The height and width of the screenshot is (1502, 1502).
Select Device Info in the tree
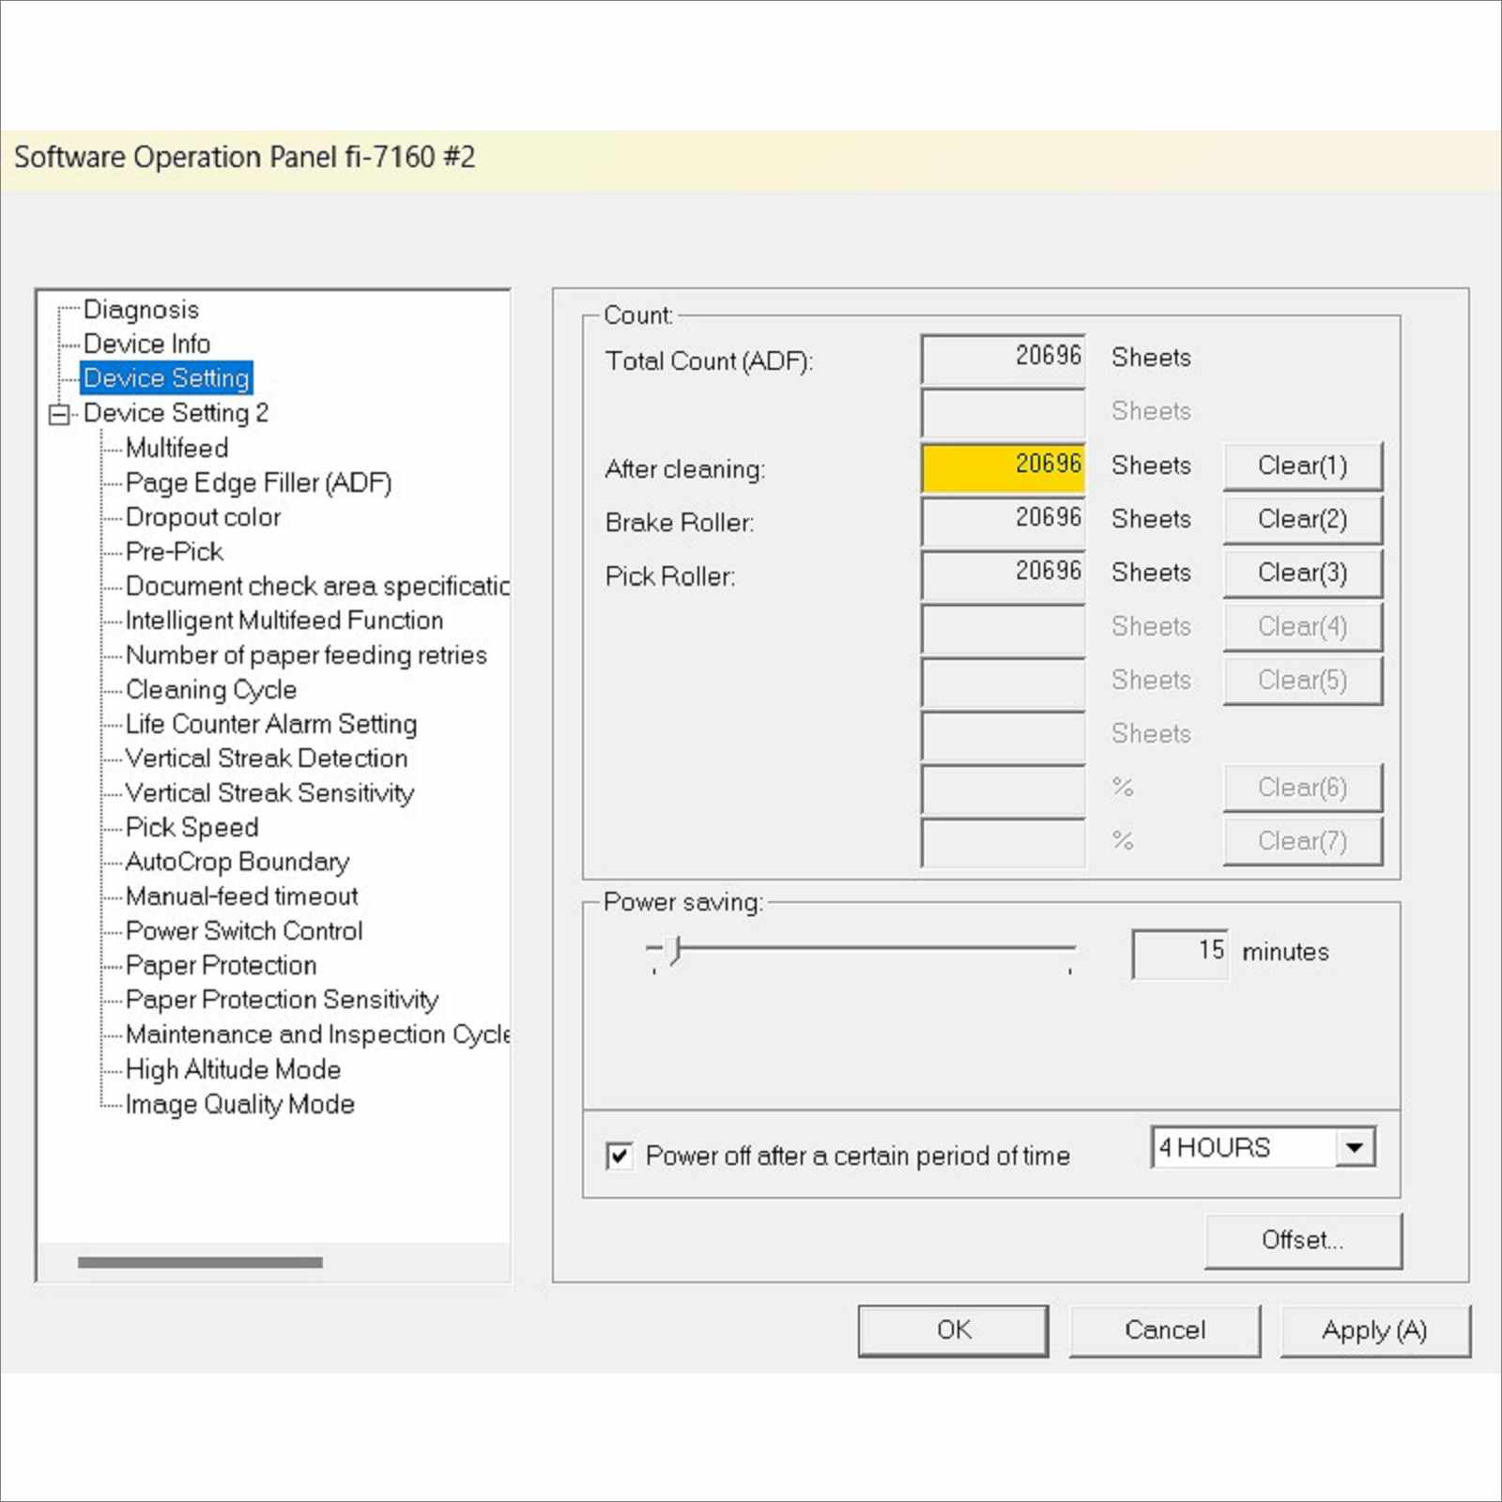[x=146, y=344]
